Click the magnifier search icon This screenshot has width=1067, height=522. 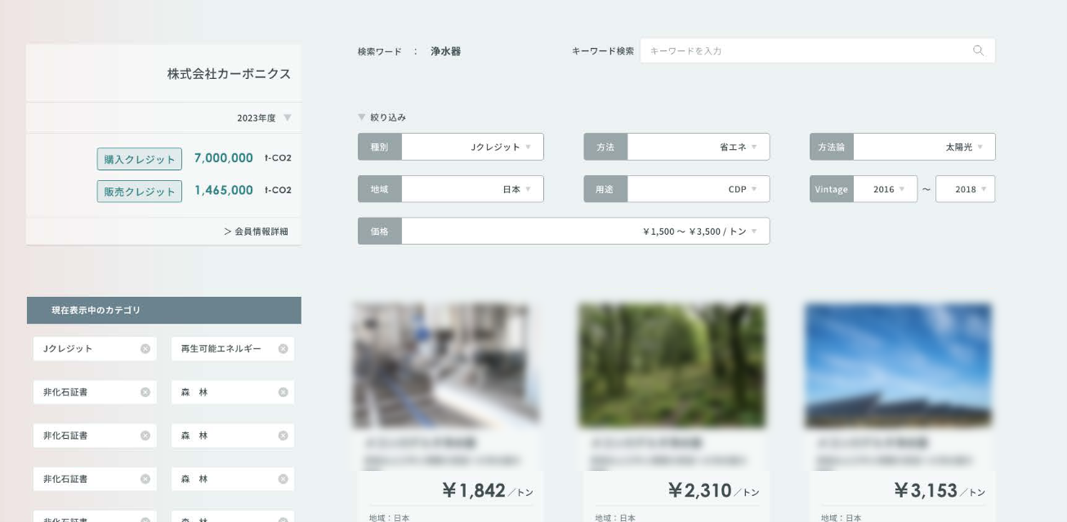(978, 51)
